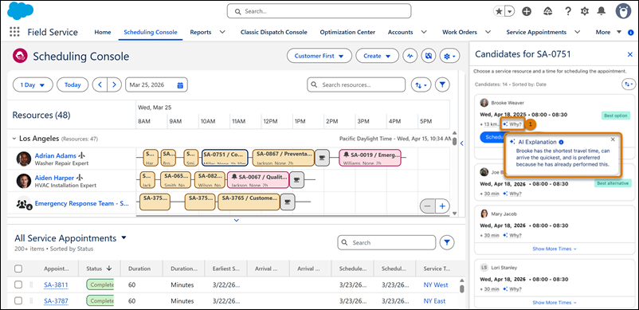
Task: Click Adrian Adams' coffee break icon
Action: [x=322, y=158]
